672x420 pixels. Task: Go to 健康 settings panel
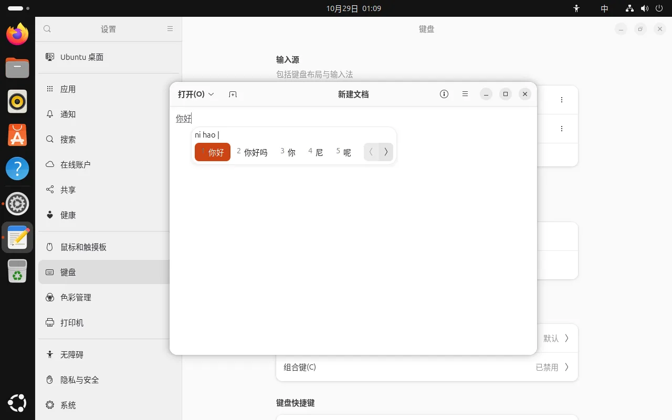108,215
